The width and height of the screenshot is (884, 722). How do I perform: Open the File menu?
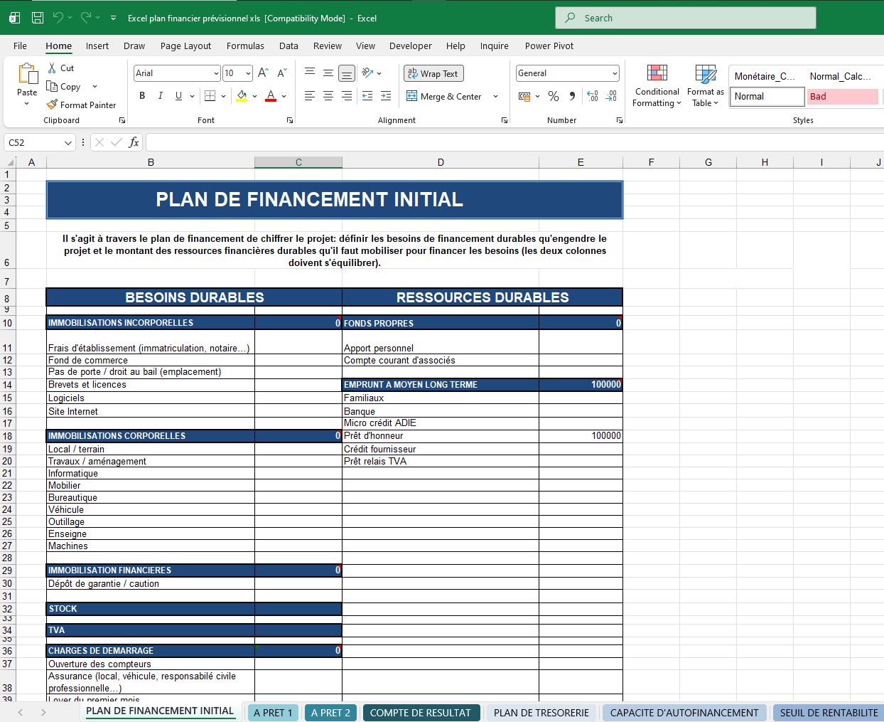point(20,46)
